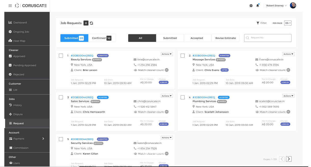Select checkbox for Beauty Services job
Image resolution: width=311 pixels, height=167 pixels.
pos(61,56)
